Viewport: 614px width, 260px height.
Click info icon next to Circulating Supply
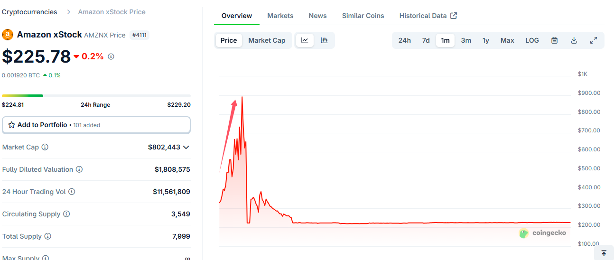click(x=66, y=214)
